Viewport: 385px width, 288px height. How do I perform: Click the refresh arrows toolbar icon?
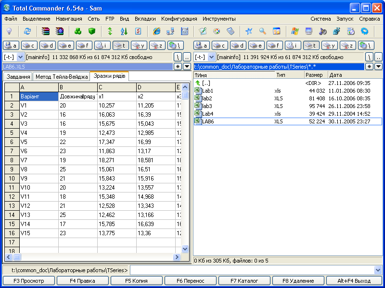pyautogui.click(x=27, y=31)
